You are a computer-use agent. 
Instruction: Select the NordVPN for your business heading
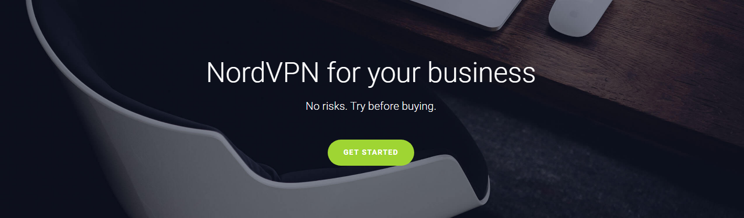371,73
